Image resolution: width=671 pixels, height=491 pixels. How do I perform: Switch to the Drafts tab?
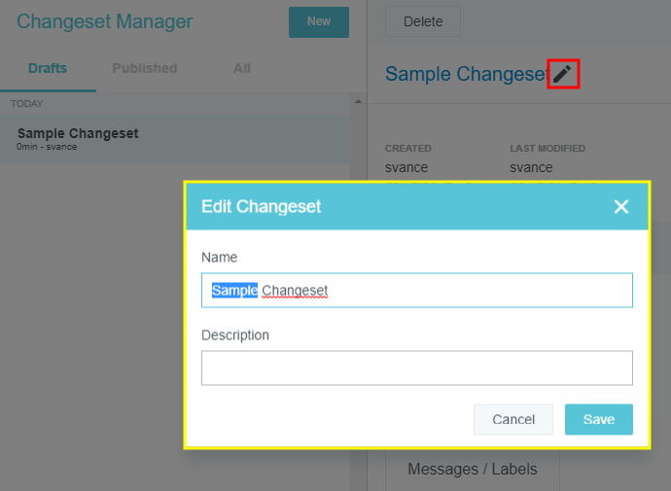pos(48,68)
